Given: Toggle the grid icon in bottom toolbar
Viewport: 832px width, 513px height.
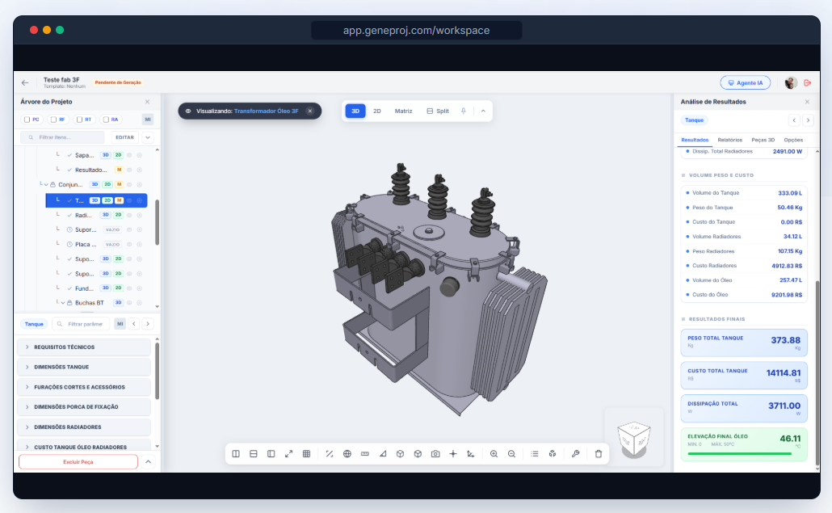Looking at the screenshot, I should pos(306,453).
